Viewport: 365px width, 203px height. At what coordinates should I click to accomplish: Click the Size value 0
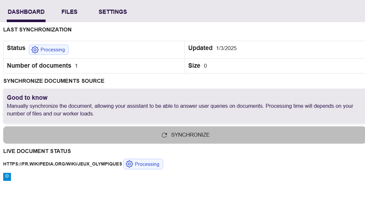point(205,66)
